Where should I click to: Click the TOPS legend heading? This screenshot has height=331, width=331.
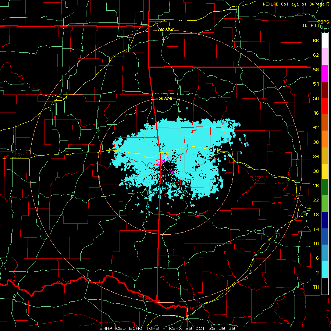(x=323, y=22)
